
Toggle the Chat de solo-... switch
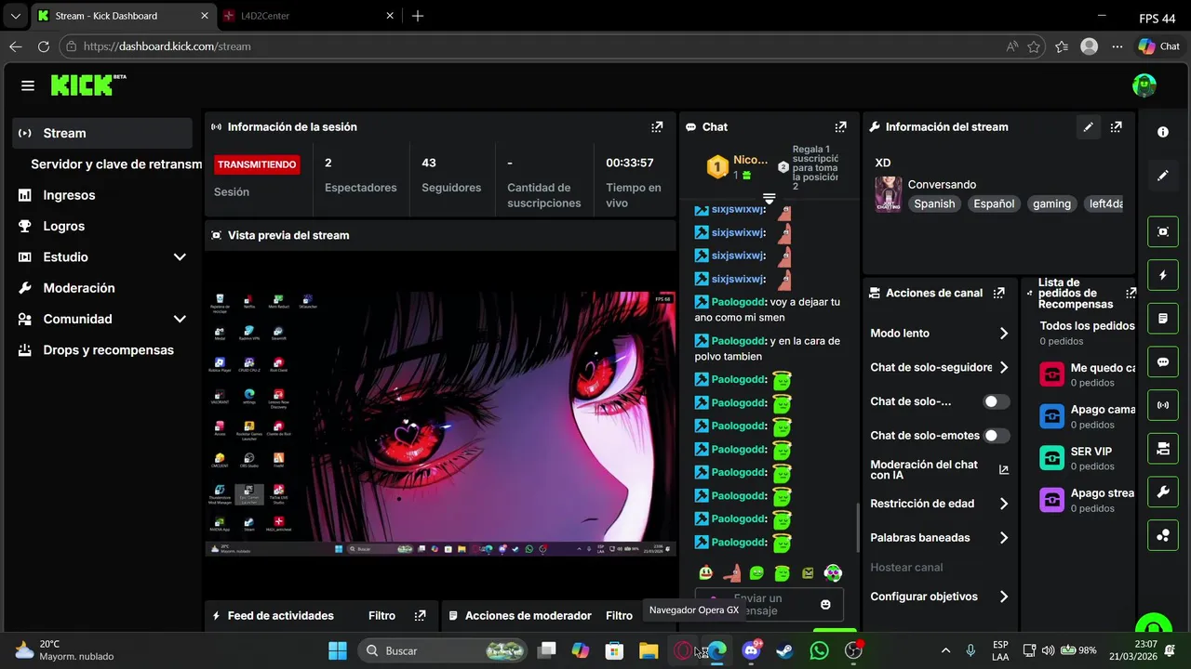click(997, 401)
